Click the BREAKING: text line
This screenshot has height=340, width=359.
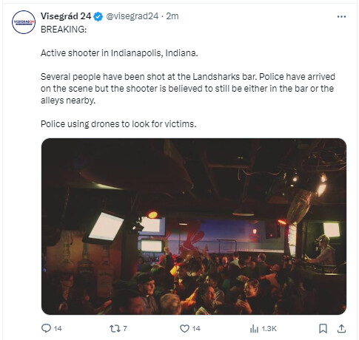pos(64,30)
